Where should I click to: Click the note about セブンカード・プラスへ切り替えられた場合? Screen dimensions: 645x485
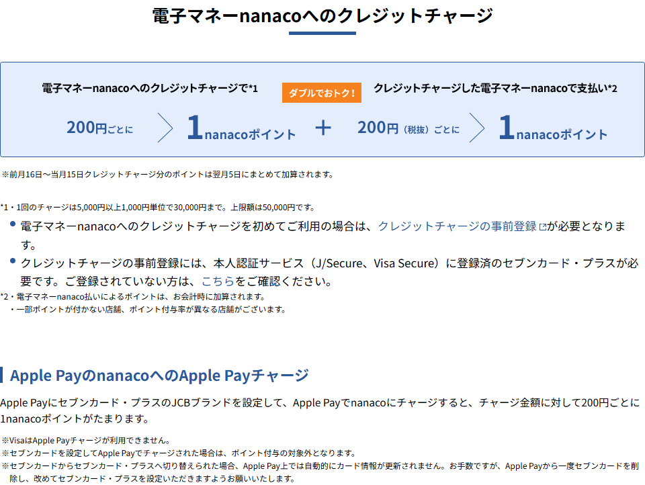click(x=320, y=472)
